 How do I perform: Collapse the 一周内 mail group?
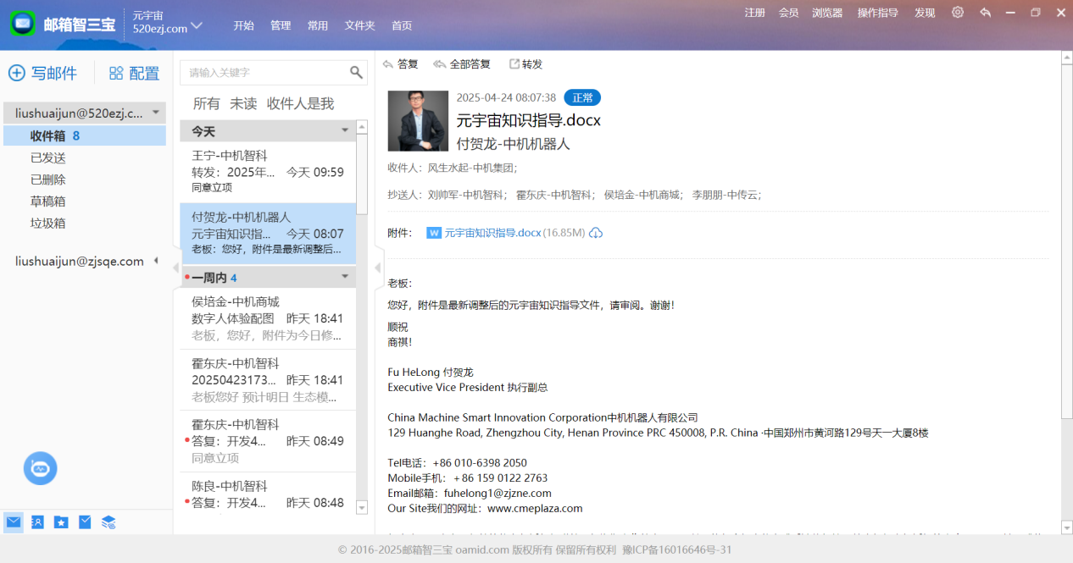pos(345,277)
